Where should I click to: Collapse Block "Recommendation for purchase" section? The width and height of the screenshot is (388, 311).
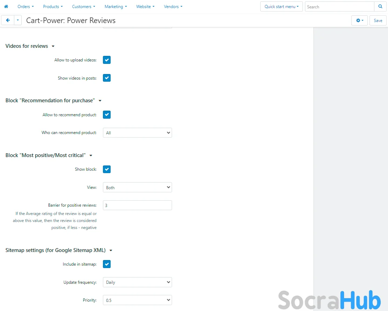(x=53, y=101)
